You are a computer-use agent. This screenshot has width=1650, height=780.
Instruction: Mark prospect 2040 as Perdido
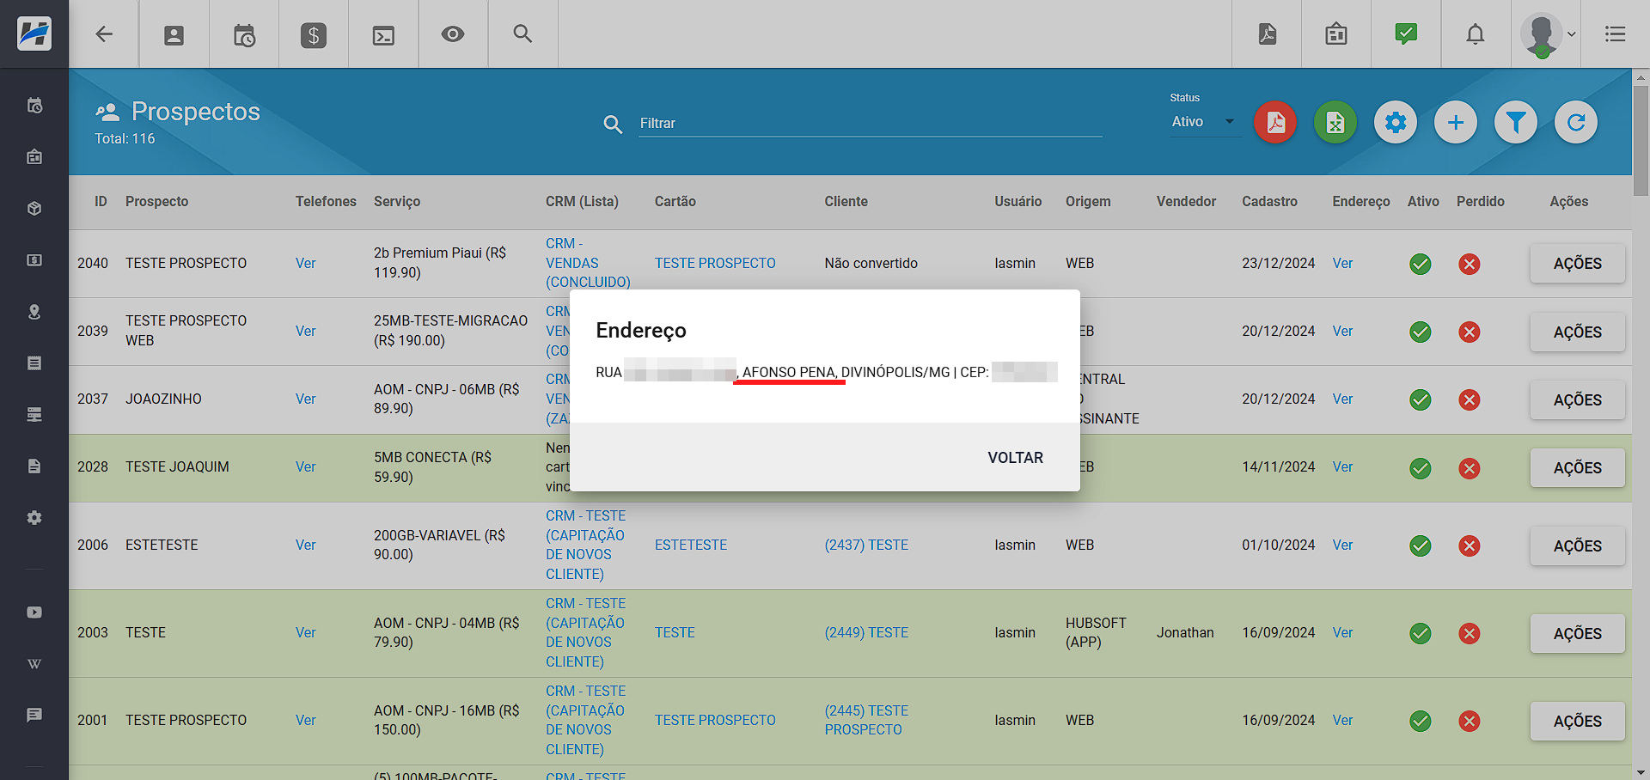(1470, 264)
